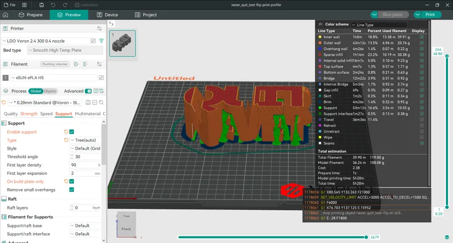The width and height of the screenshot is (453, 243).
Task: Toggle On build plate only checkbox
Action: [x=71, y=181]
